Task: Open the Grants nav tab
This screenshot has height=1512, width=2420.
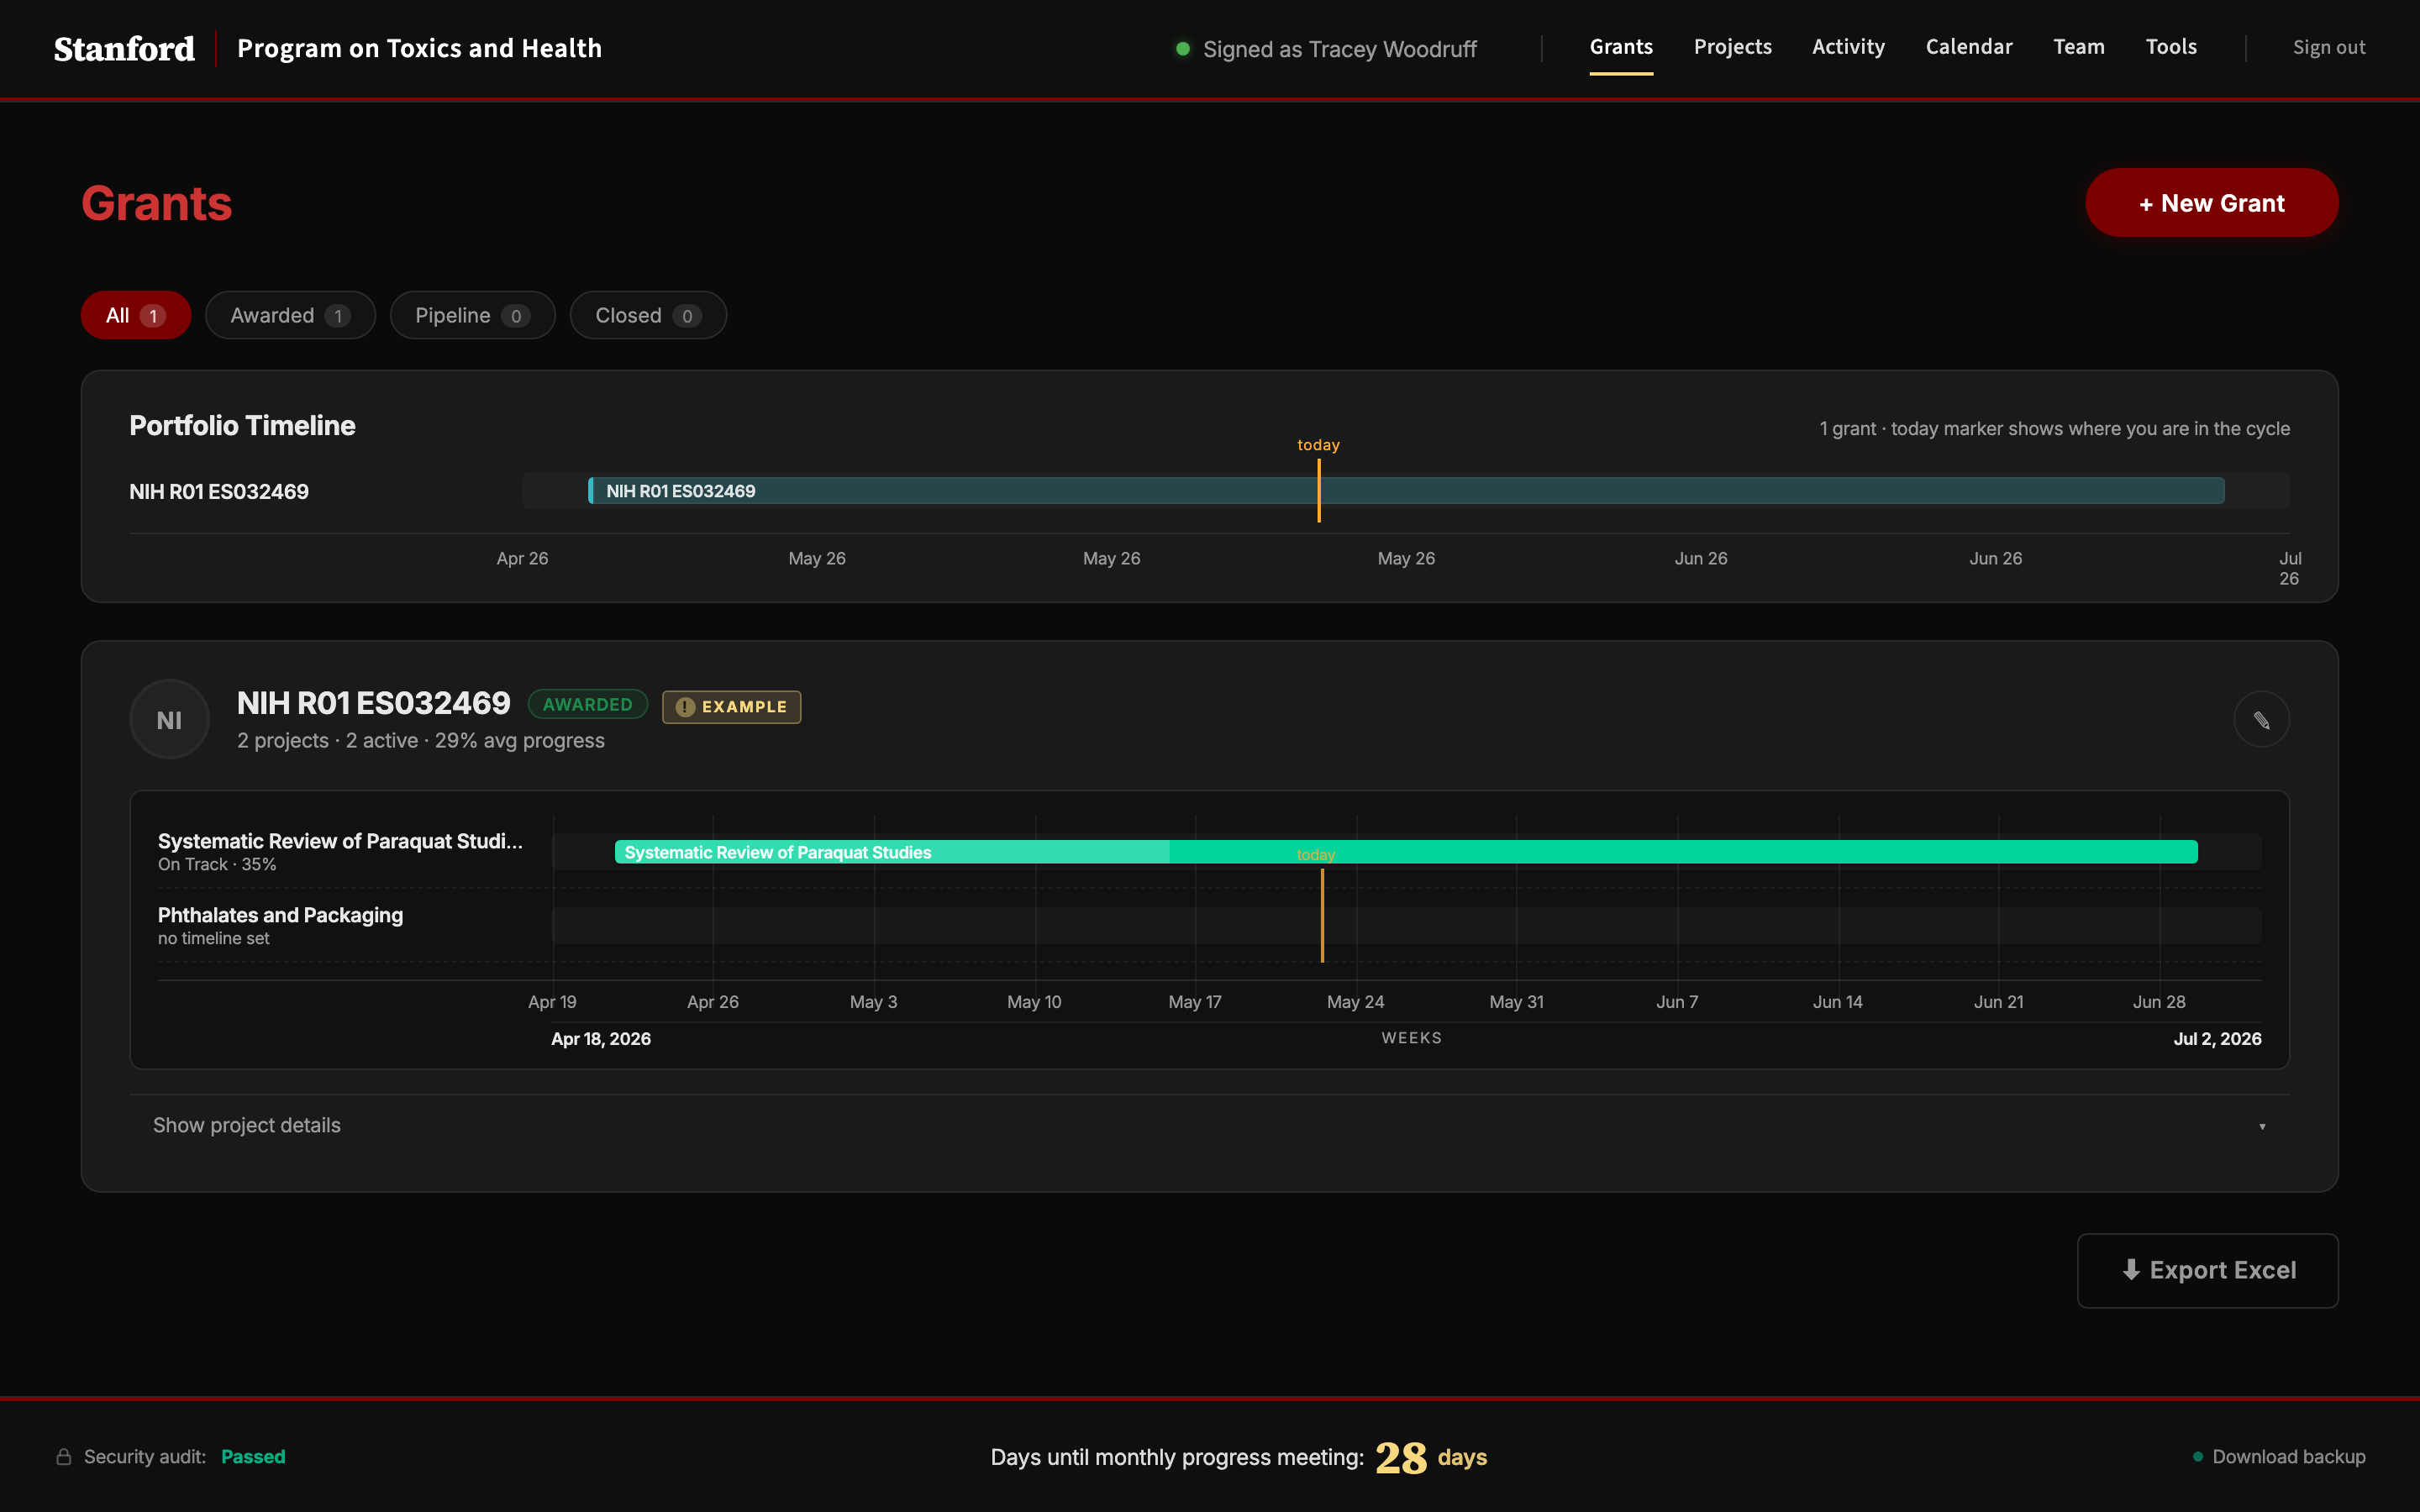Action: click(1621, 47)
